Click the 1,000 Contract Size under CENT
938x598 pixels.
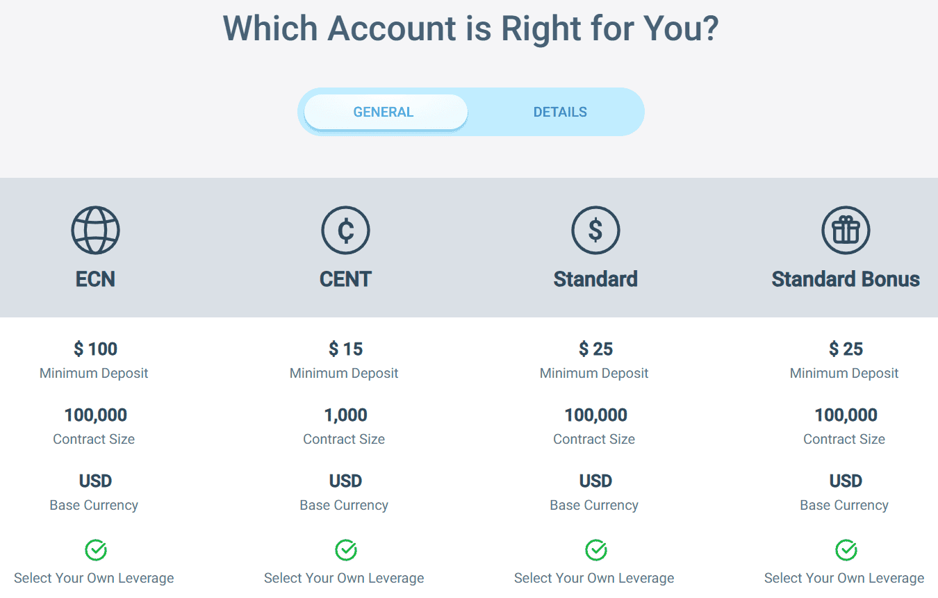[x=345, y=415]
